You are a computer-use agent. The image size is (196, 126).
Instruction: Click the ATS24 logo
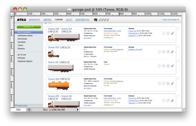pyautogui.click(x=22, y=20)
